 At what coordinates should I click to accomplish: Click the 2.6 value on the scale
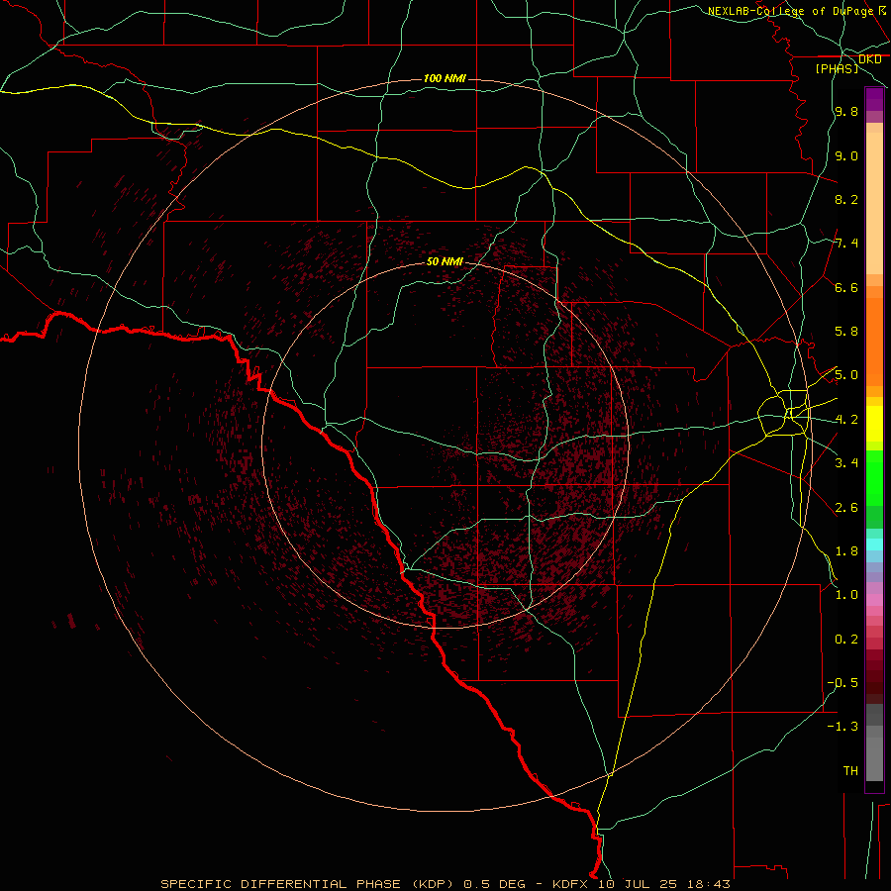point(846,508)
